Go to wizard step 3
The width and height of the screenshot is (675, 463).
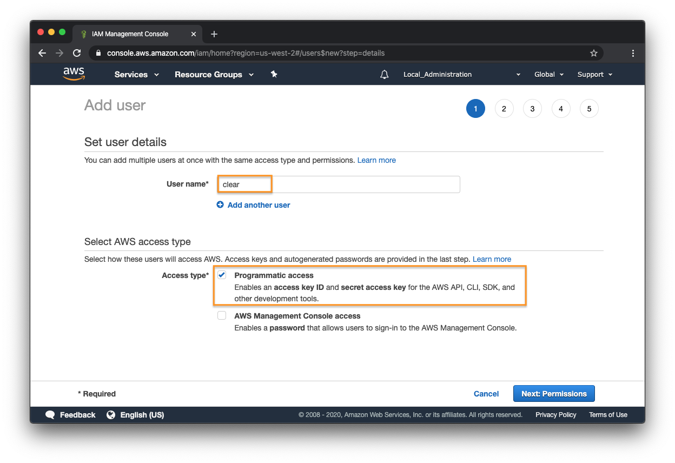[532, 109]
